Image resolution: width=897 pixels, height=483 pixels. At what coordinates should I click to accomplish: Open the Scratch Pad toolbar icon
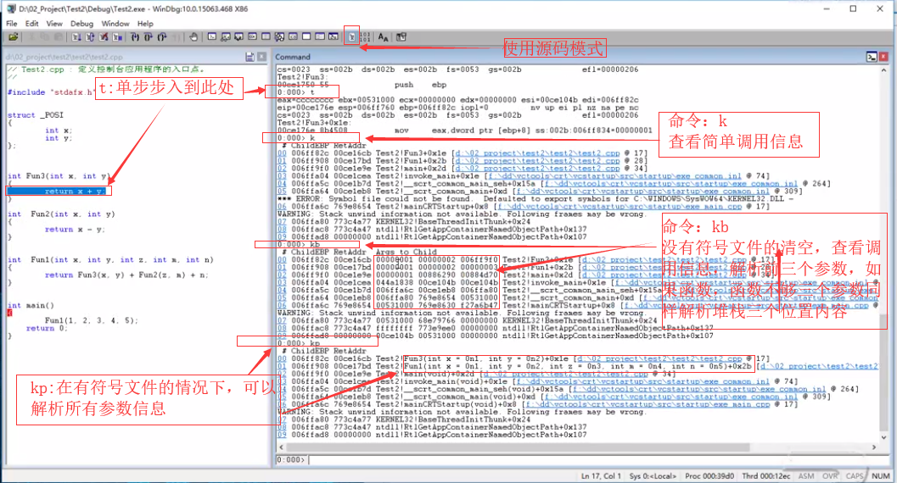click(306, 36)
